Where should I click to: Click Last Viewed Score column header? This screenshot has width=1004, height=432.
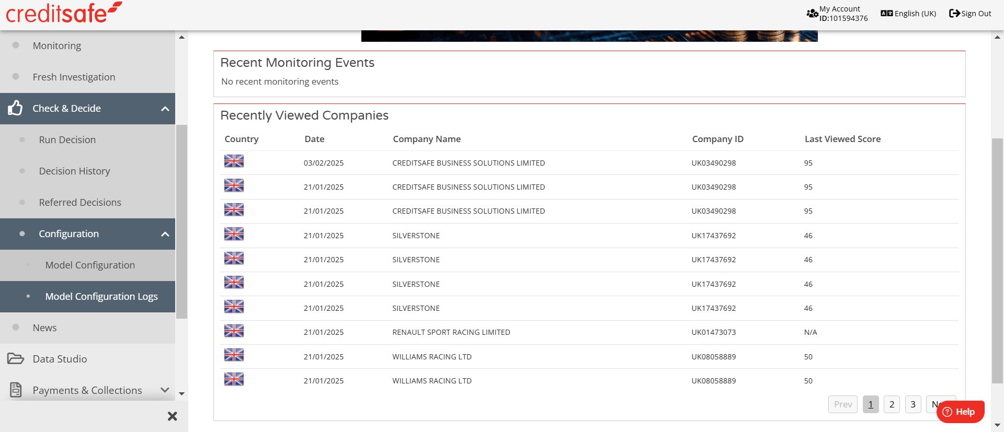842,139
